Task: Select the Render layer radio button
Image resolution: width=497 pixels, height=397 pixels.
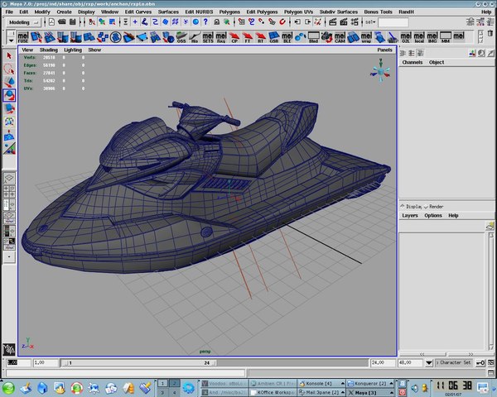Action: point(426,207)
